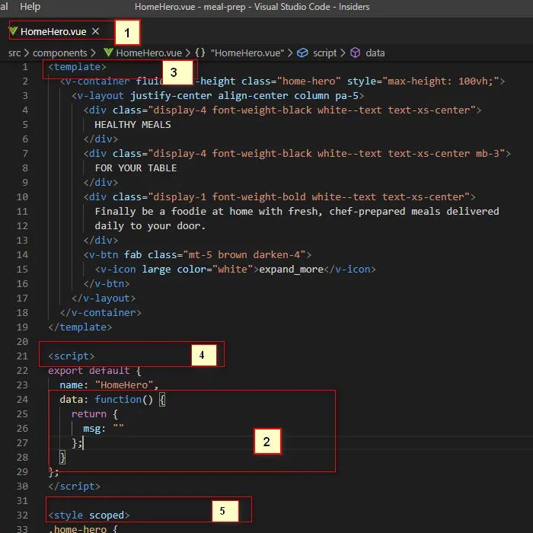This screenshot has width=533, height=533.
Task: Click the .home-hero CSS selector
Action: click(x=82, y=528)
